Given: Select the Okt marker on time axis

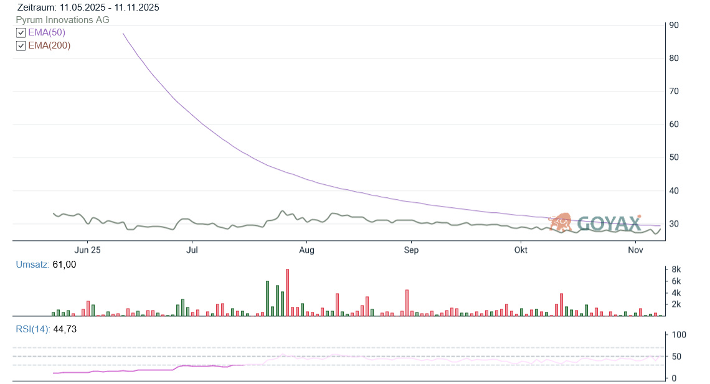Looking at the screenshot, I should click(x=521, y=250).
